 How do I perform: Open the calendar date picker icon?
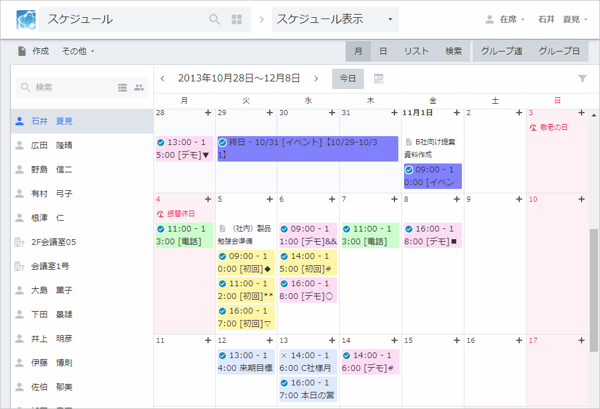[x=379, y=78]
